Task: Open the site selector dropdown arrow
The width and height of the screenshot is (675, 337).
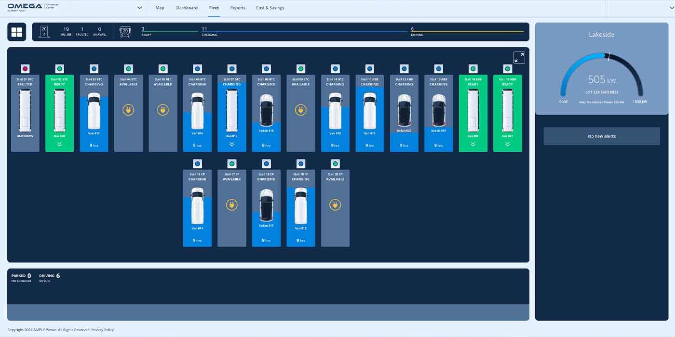Action: tap(140, 8)
